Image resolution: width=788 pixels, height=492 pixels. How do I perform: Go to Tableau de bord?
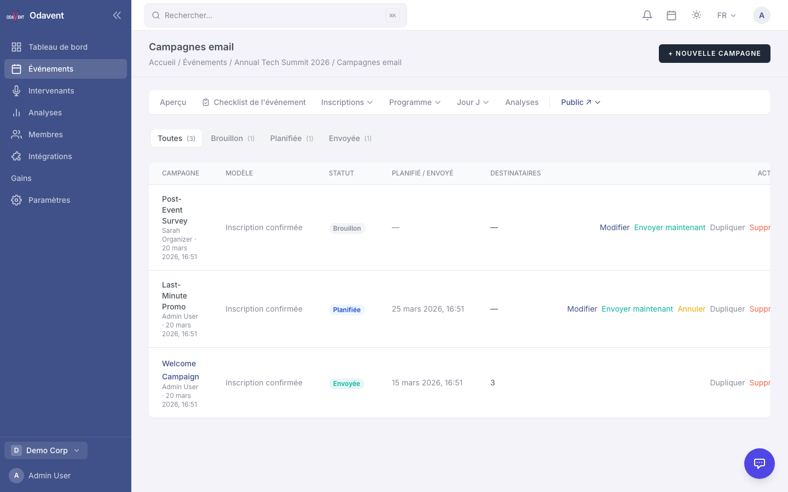66,47
